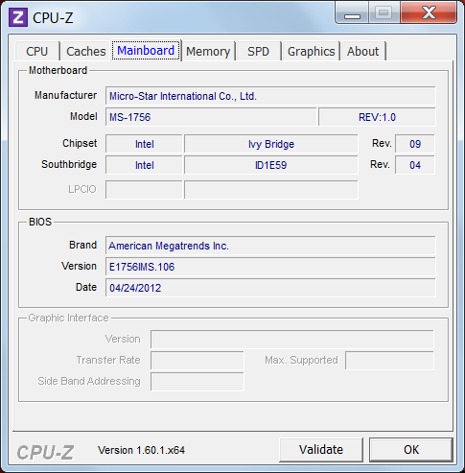
Task: Switch to the CPU tab
Action: point(37,51)
